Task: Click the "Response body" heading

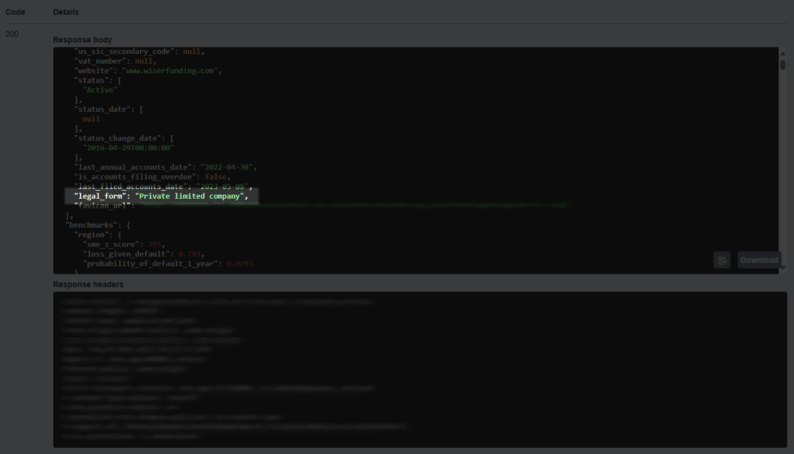Action: [x=82, y=40]
